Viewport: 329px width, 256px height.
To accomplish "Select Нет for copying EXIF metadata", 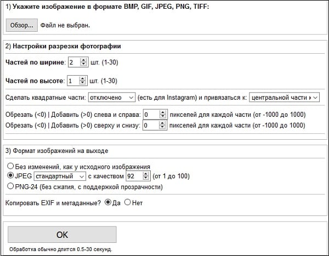I will click(x=128, y=202).
